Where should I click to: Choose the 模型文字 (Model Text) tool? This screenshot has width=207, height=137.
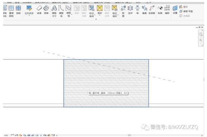coord(54,11)
